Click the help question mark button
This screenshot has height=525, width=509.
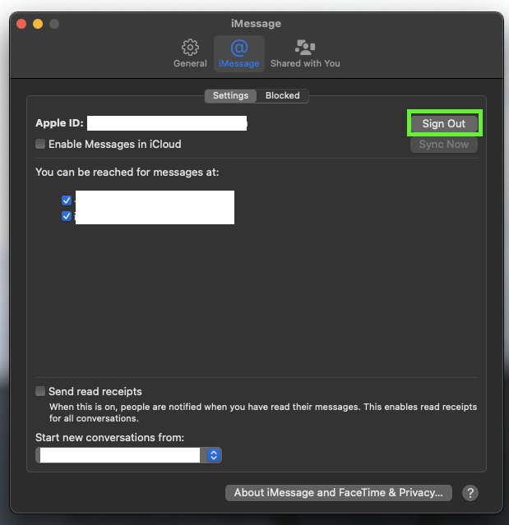pos(470,493)
